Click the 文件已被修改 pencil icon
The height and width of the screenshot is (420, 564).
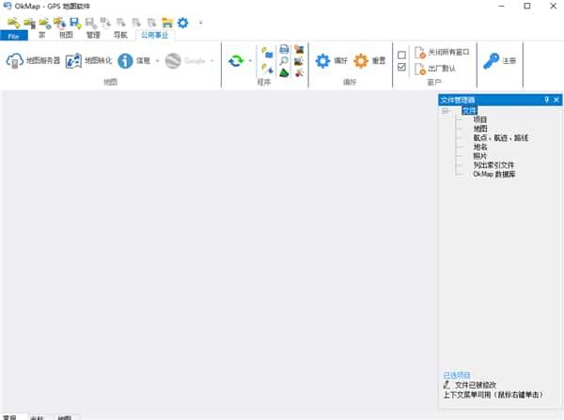[446, 384]
